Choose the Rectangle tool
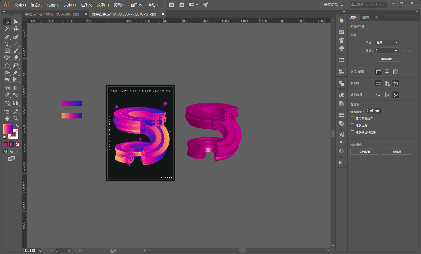The height and width of the screenshot is (254, 421). (7, 51)
